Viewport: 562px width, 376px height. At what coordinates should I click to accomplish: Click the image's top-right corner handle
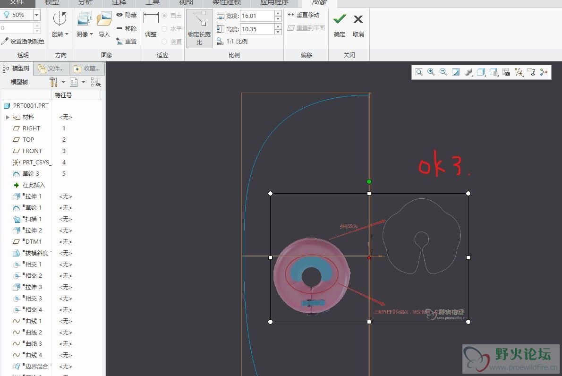pyautogui.click(x=468, y=194)
